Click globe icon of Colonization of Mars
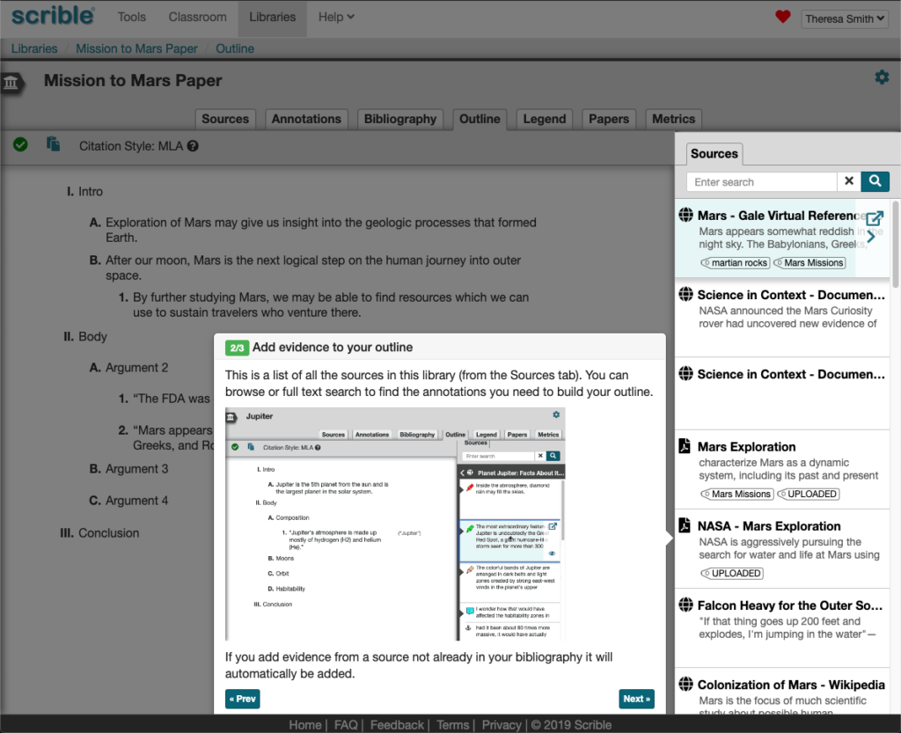Screen dimensions: 901x733 (685, 684)
